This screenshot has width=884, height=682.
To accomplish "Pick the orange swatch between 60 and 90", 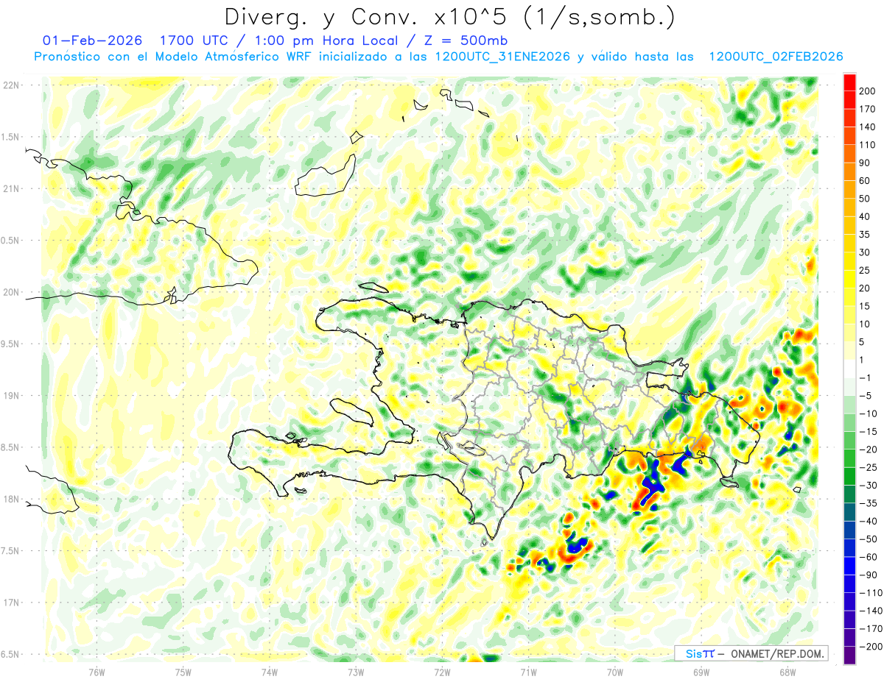I will 849,172.
